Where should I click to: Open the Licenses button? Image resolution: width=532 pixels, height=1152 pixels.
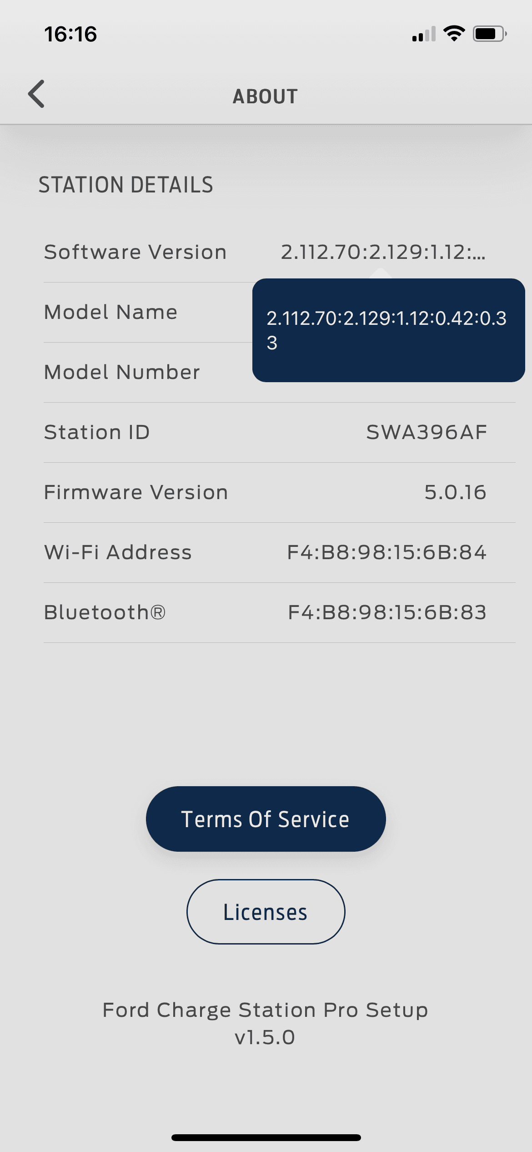(266, 912)
